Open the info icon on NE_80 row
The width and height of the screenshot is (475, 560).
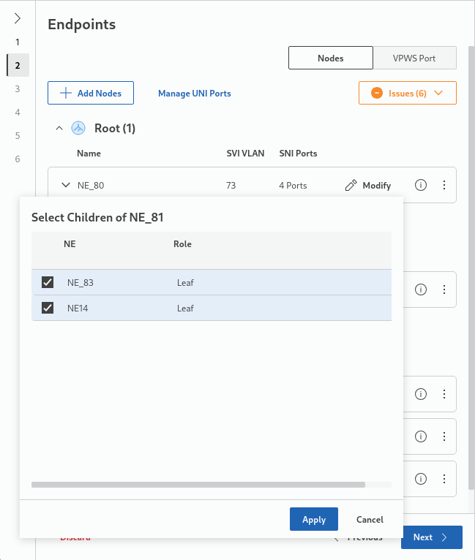click(x=421, y=186)
